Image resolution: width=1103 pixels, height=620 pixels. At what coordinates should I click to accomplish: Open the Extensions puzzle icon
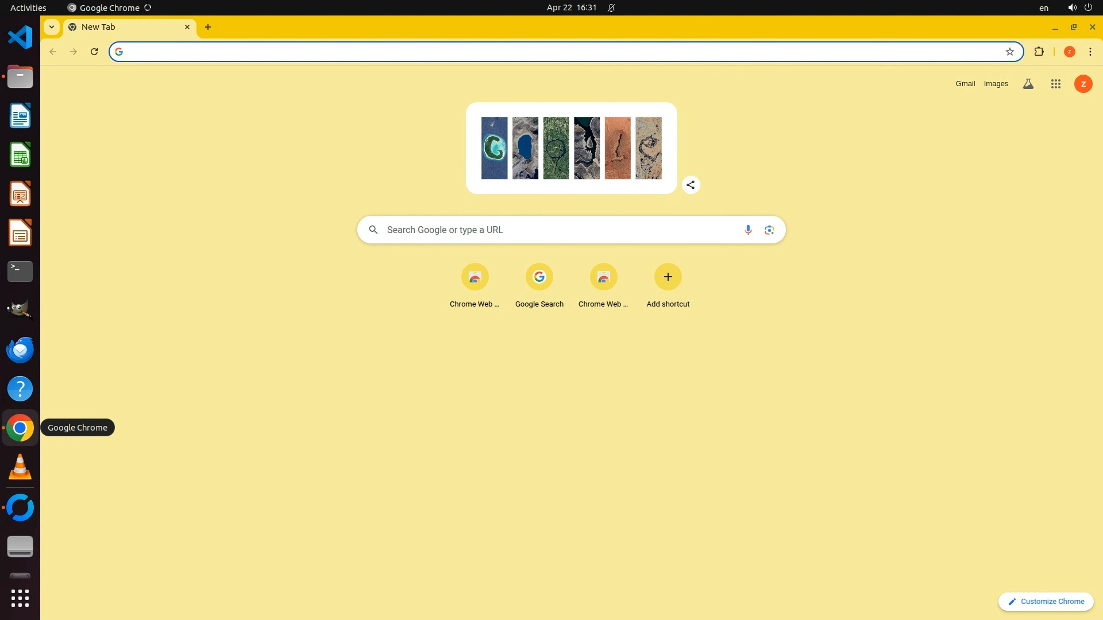[1039, 52]
